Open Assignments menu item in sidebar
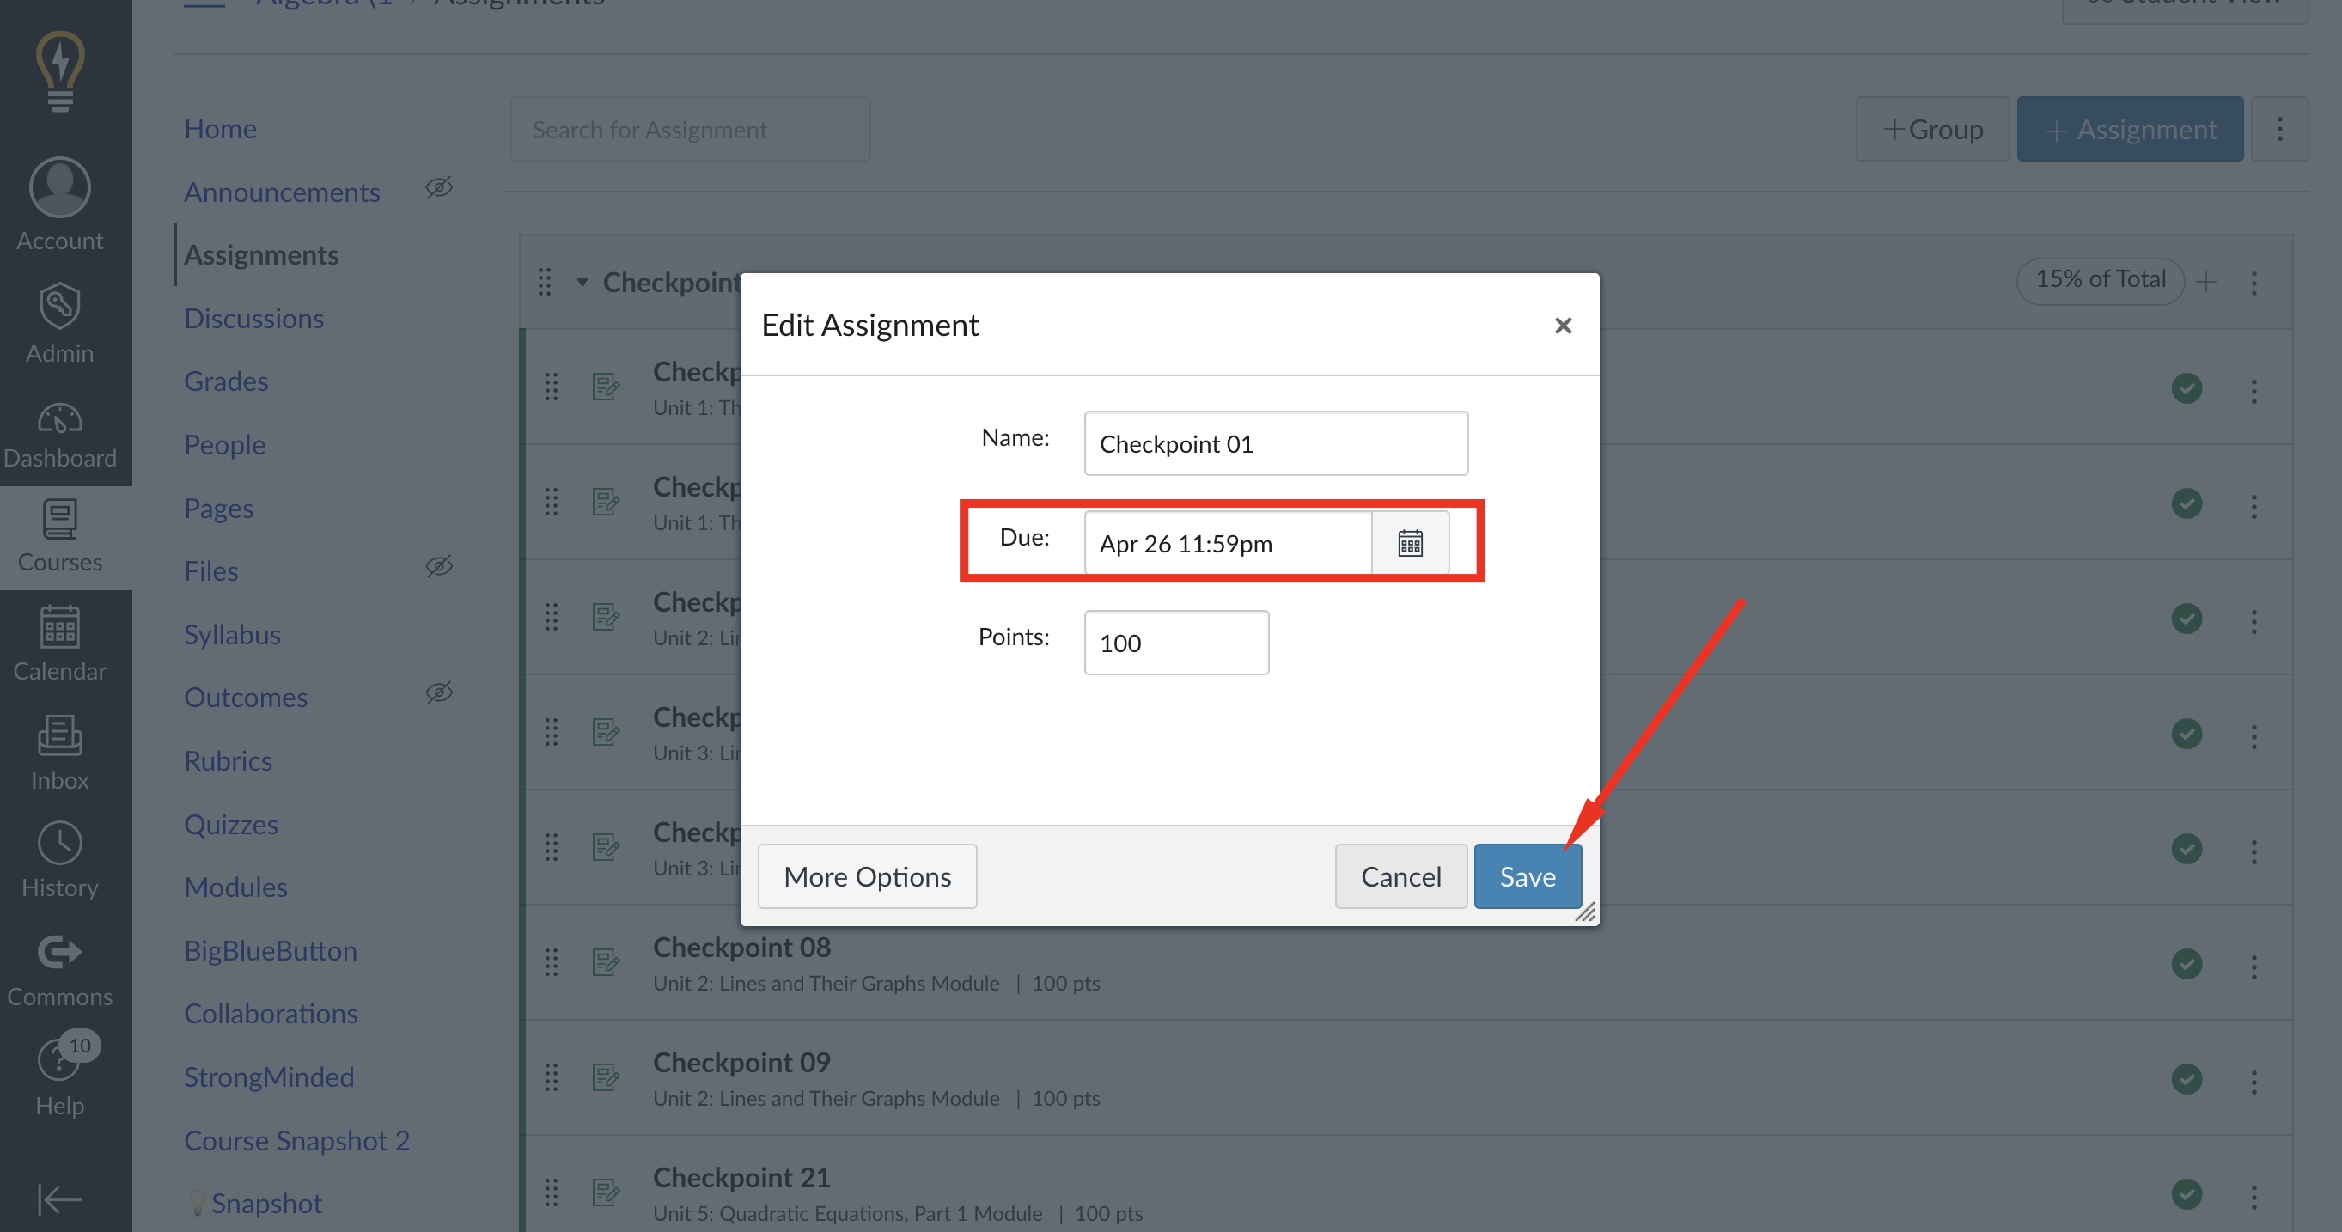Viewport: 2342px width, 1232px height. 260,254
